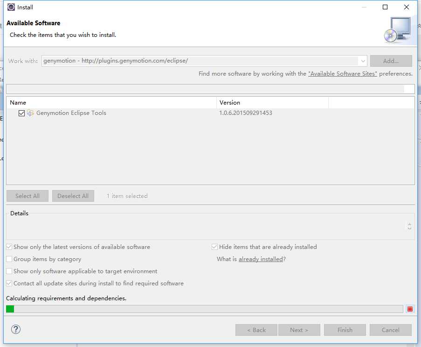The image size is (421, 347).
Task: Click the '1 item selected' status text
Action: [127, 196]
